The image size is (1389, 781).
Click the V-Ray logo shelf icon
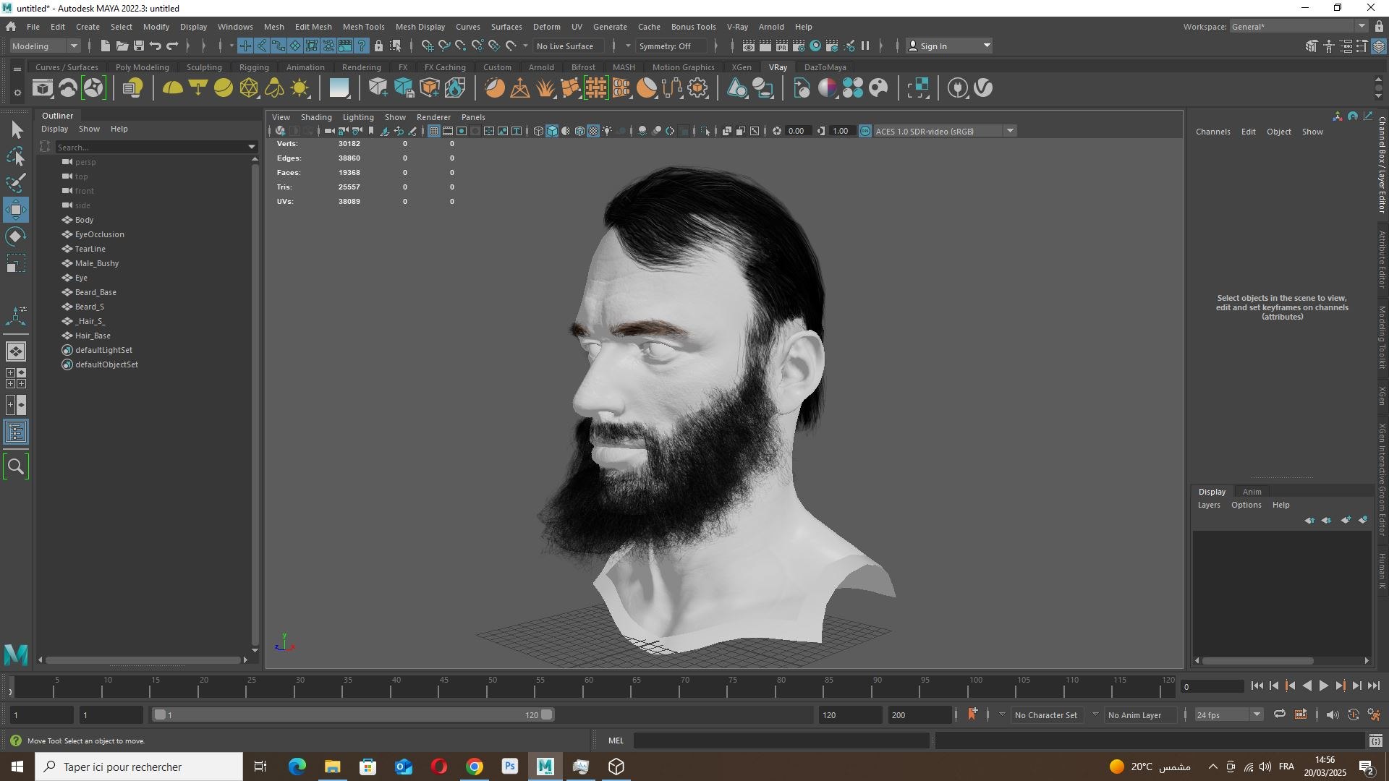coord(983,88)
